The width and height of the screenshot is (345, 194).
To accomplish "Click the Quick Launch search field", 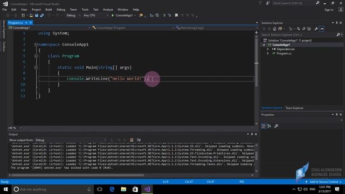I will (296, 3).
